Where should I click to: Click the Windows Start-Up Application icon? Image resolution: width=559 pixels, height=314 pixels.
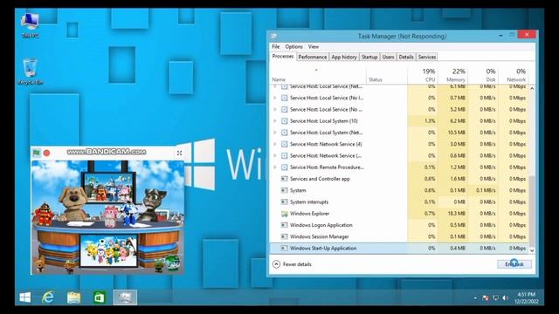pyautogui.click(x=284, y=248)
